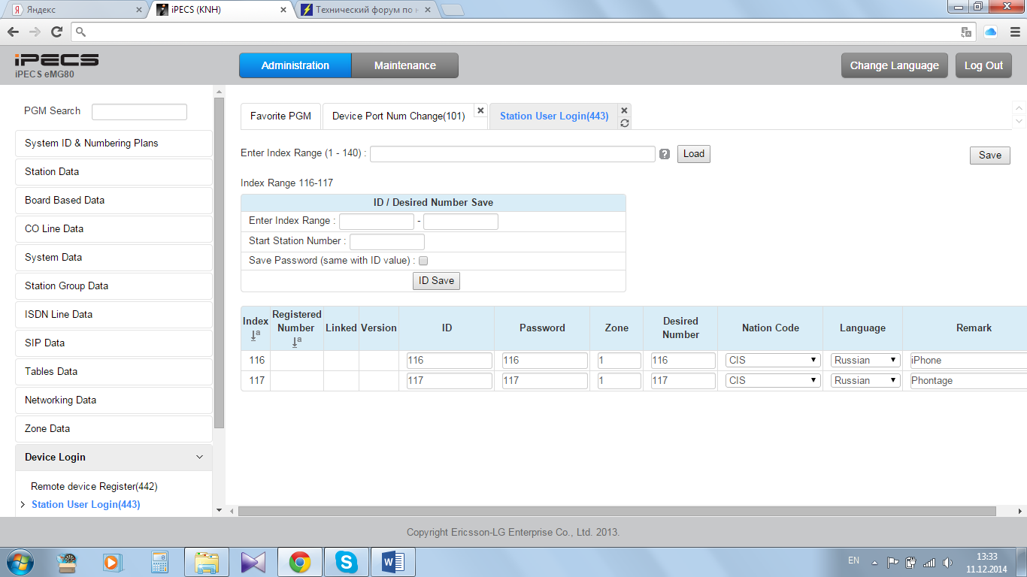Click the refresh icon on Station User Login tab
Image resolution: width=1027 pixels, height=577 pixels.
click(x=625, y=123)
